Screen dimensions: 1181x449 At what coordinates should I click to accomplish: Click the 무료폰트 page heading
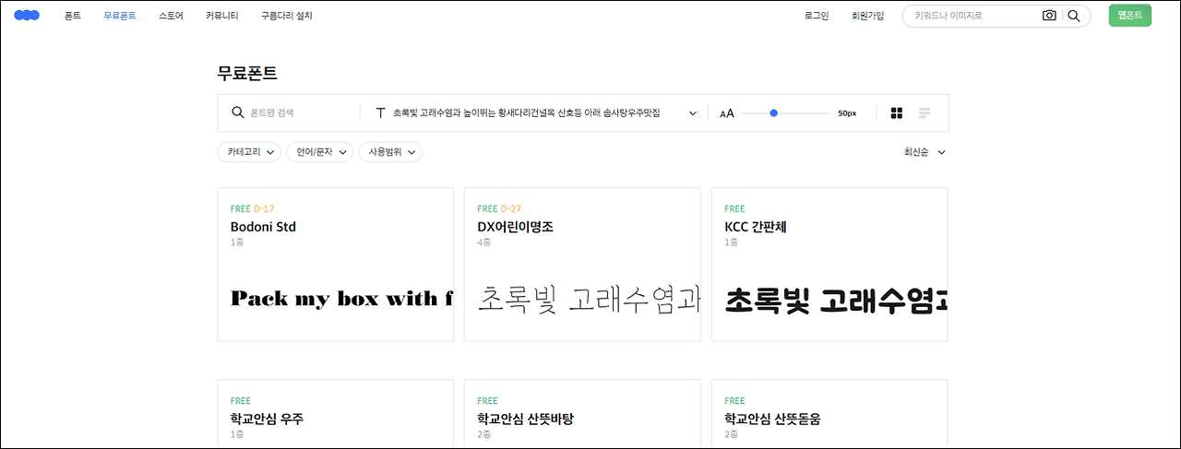[247, 73]
